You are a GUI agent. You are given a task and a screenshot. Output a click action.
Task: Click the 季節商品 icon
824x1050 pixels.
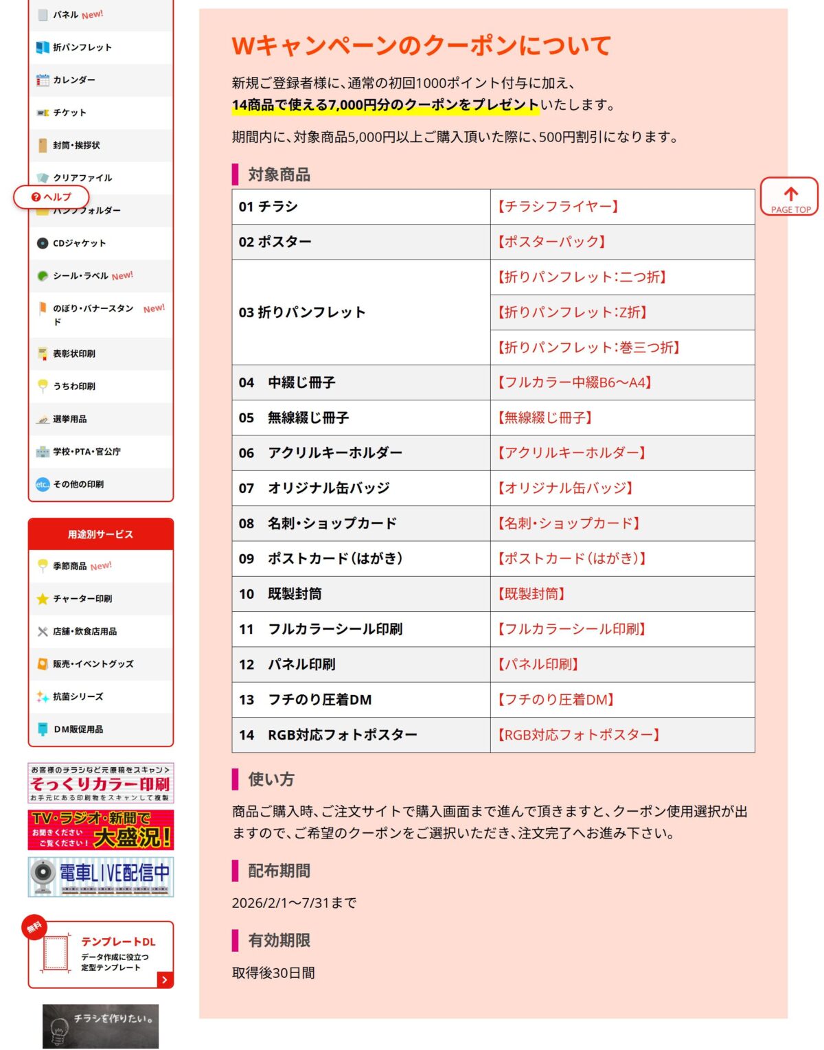pyautogui.click(x=43, y=566)
